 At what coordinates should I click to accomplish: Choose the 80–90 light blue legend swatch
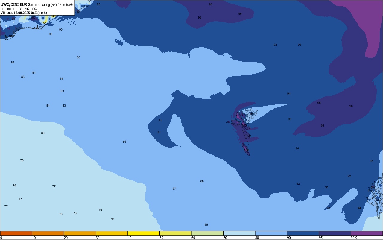(271, 233)
